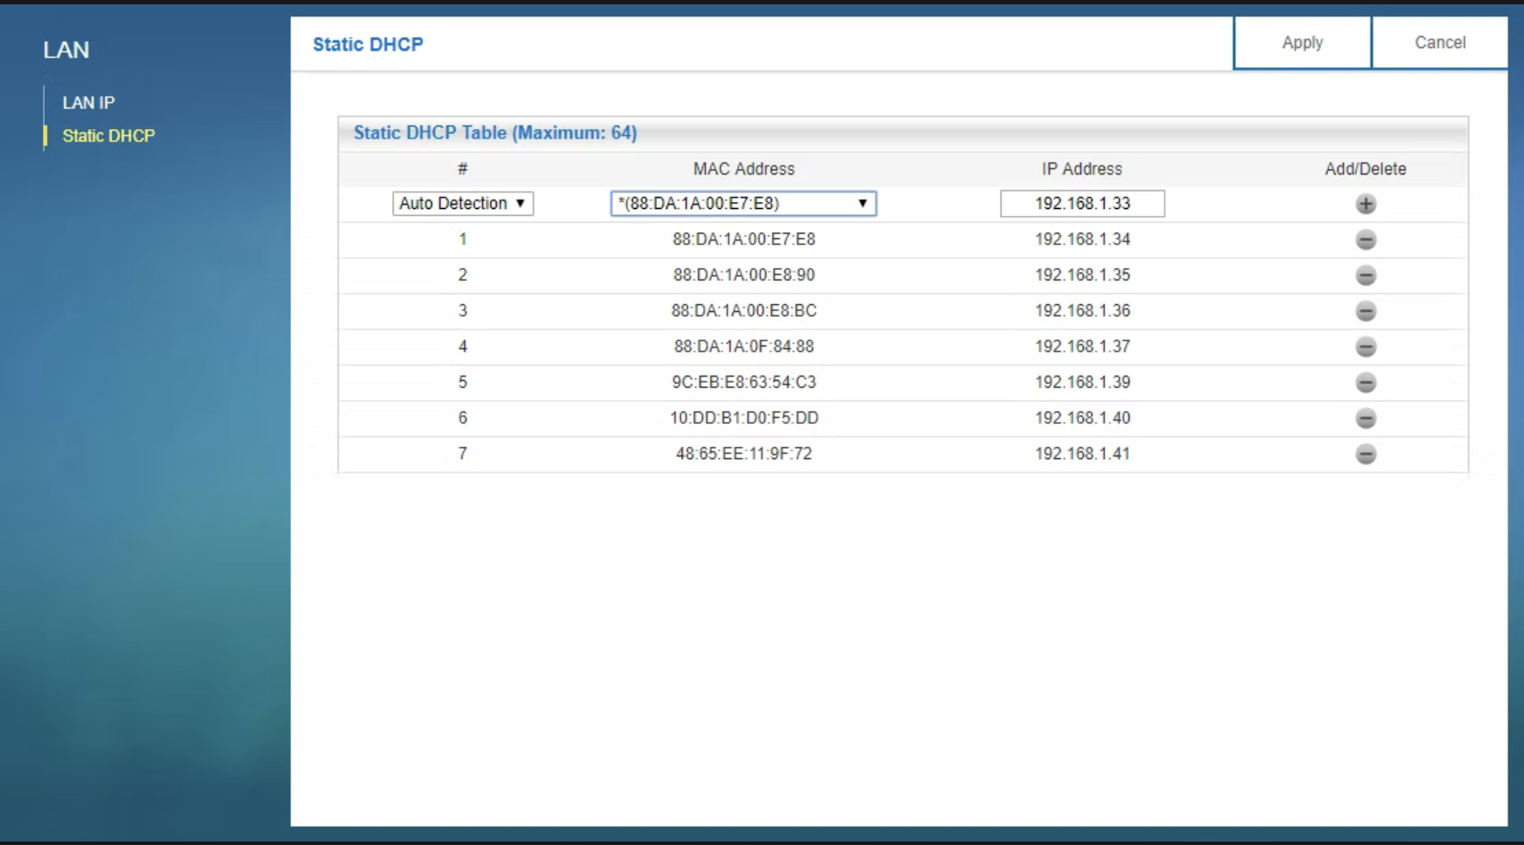This screenshot has width=1524, height=845.
Task: Expand the device selection list showing *(88:DA:1A:00:E7:E8)
Action: (x=742, y=204)
